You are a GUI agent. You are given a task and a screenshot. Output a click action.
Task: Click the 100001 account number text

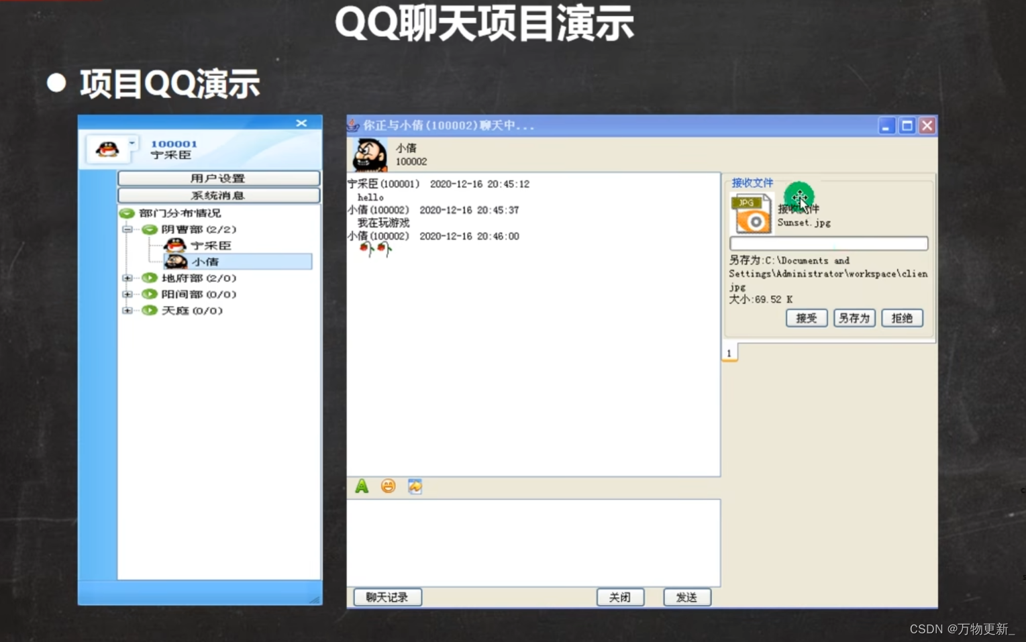[174, 144]
